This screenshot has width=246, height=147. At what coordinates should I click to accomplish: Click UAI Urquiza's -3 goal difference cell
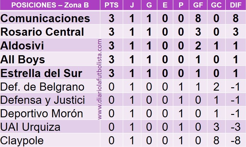(235, 127)
